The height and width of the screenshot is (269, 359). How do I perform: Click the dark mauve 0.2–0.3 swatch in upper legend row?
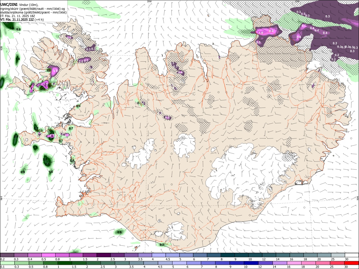[x=7, y=255]
